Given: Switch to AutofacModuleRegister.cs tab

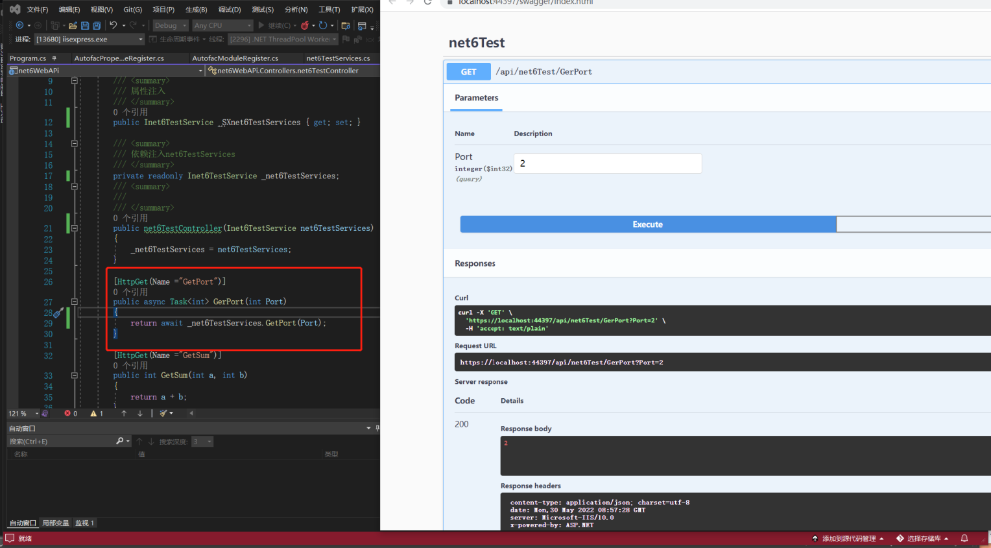Looking at the screenshot, I should [x=235, y=58].
